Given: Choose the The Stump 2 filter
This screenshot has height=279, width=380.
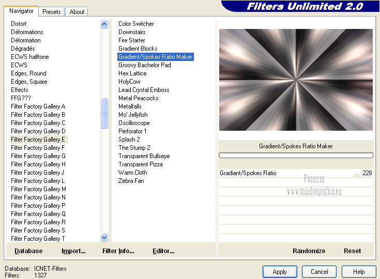Looking at the screenshot, I should click(x=134, y=148).
